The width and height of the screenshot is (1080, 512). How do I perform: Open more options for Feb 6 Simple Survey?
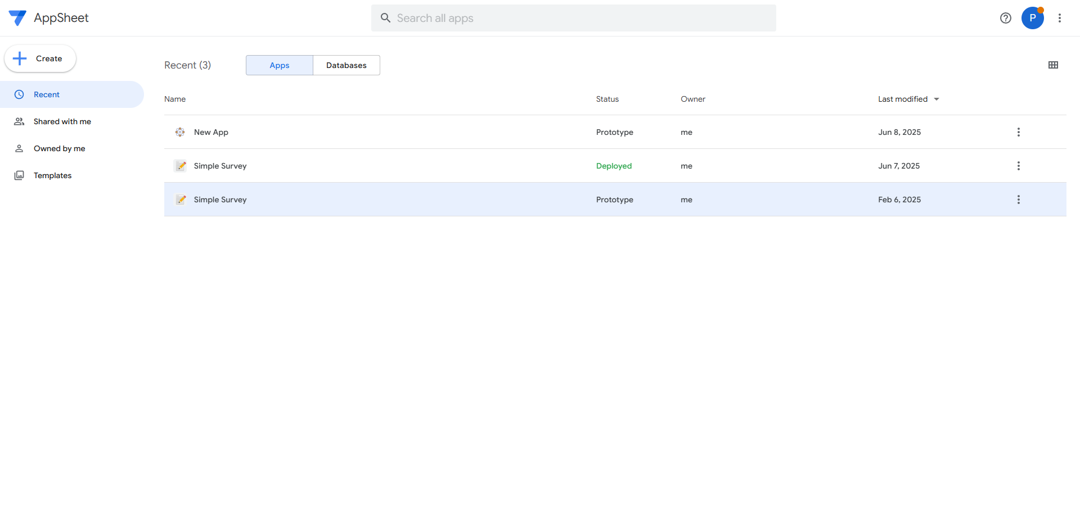click(1018, 200)
